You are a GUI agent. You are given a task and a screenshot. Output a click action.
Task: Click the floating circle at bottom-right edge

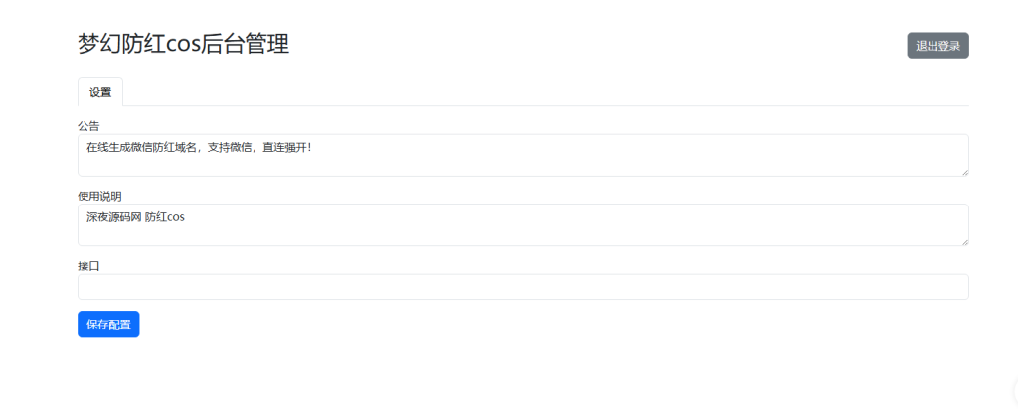point(1013,390)
